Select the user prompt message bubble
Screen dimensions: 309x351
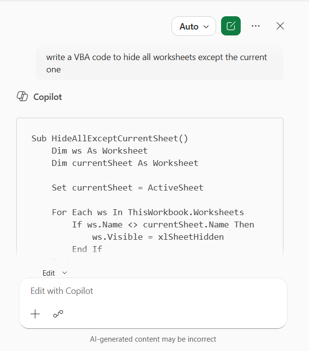pyautogui.click(x=160, y=63)
